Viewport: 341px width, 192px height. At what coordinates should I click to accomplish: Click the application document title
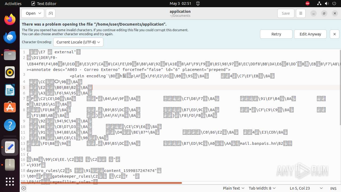tap(180, 11)
